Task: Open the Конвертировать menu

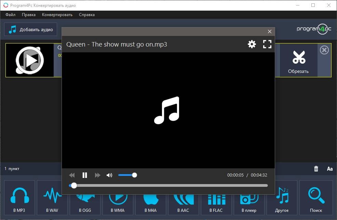Action: click(57, 15)
